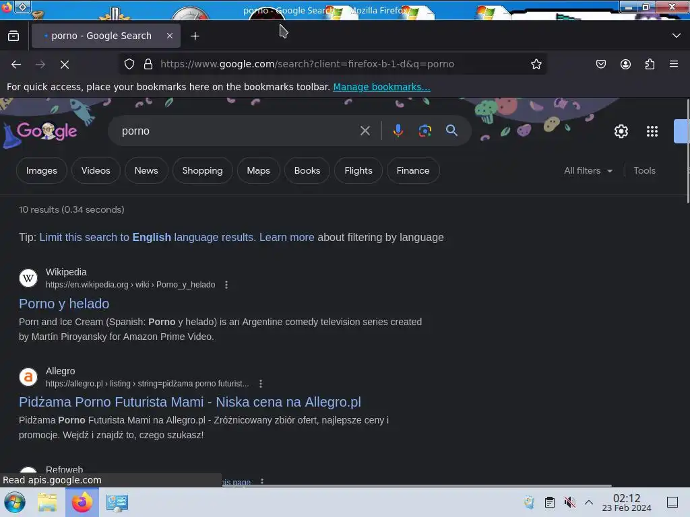690x517 pixels.
Task: Switch to the Flights filter
Action: [x=358, y=170]
